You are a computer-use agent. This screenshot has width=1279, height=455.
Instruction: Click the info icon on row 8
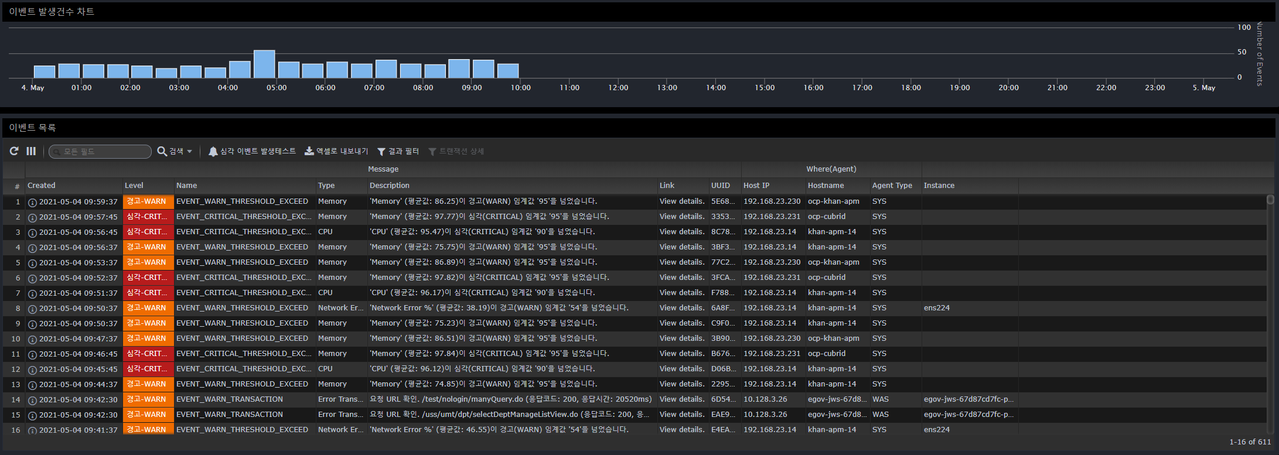tap(33, 309)
